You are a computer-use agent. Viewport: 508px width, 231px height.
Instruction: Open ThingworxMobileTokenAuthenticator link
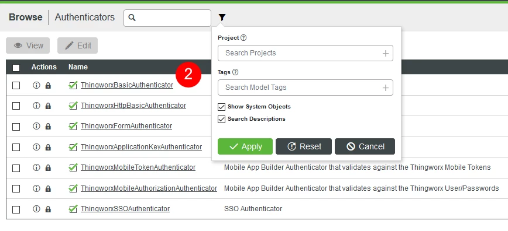138,167
